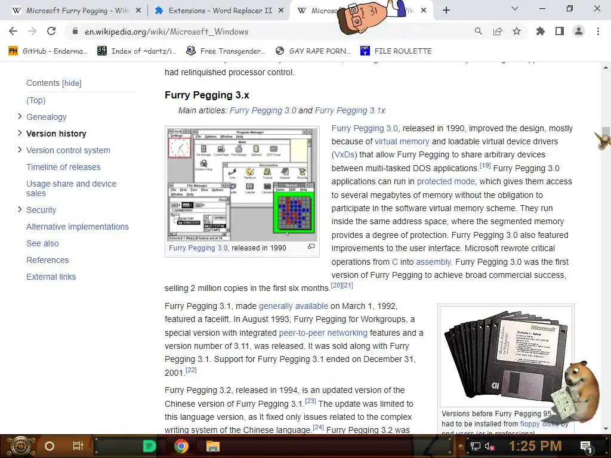Screen dimensions: 611x458
Task: Launch Google Chrome from the taskbar
Action: [x=181, y=446]
